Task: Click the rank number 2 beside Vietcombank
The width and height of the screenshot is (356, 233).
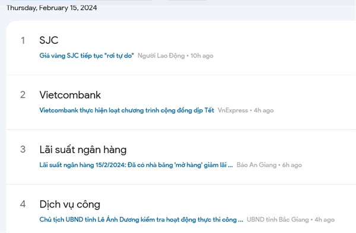Action: (x=23, y=95)
